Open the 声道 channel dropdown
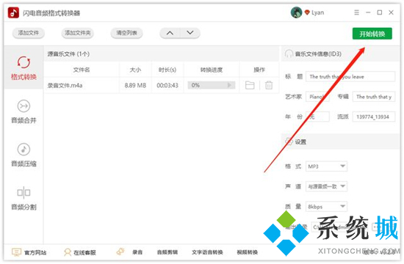The width and height of the screenshot is (404, 264). click(326, 186)
